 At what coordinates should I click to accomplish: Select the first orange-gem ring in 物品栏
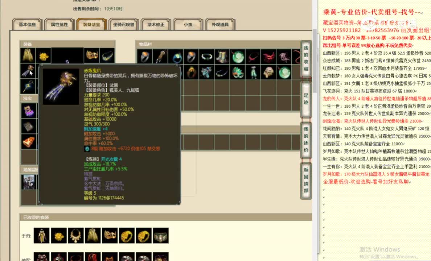click(145, 57)
